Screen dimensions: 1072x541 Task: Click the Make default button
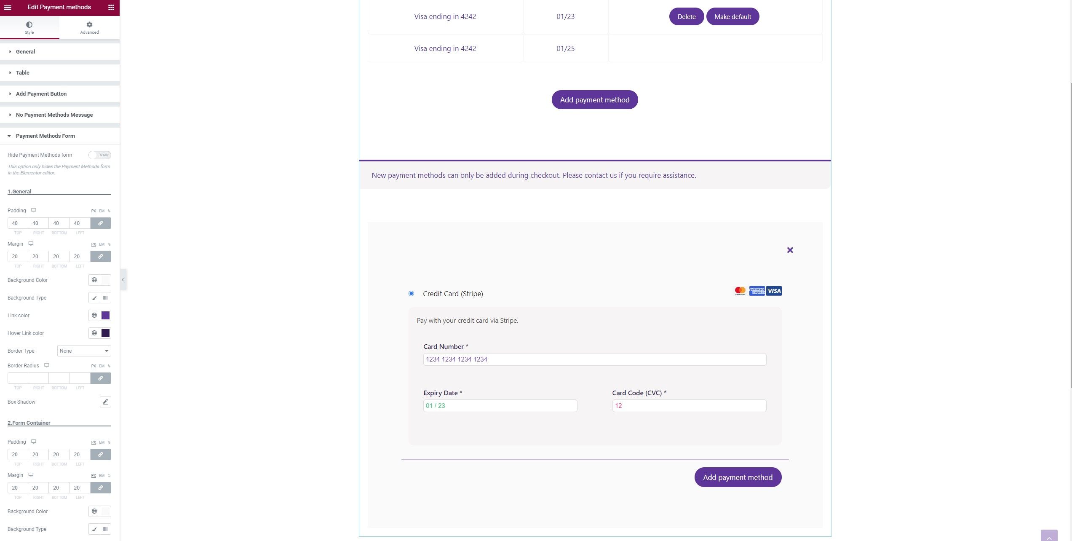point(732,16)
